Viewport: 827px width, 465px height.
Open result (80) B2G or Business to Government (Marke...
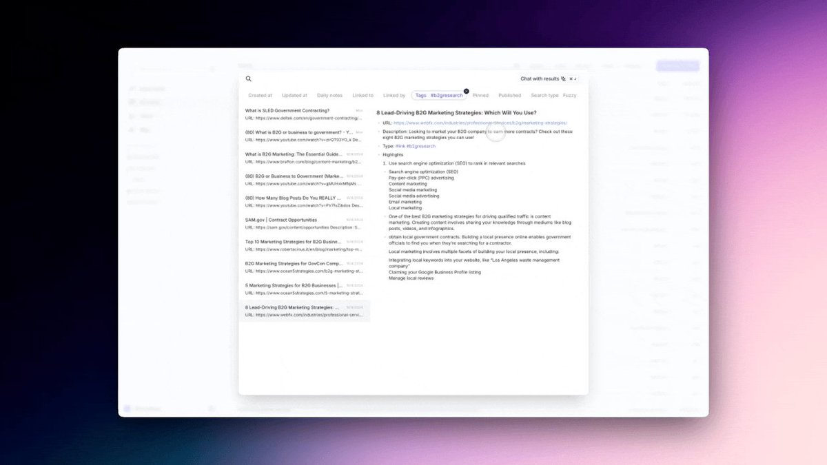coord(304,180)
